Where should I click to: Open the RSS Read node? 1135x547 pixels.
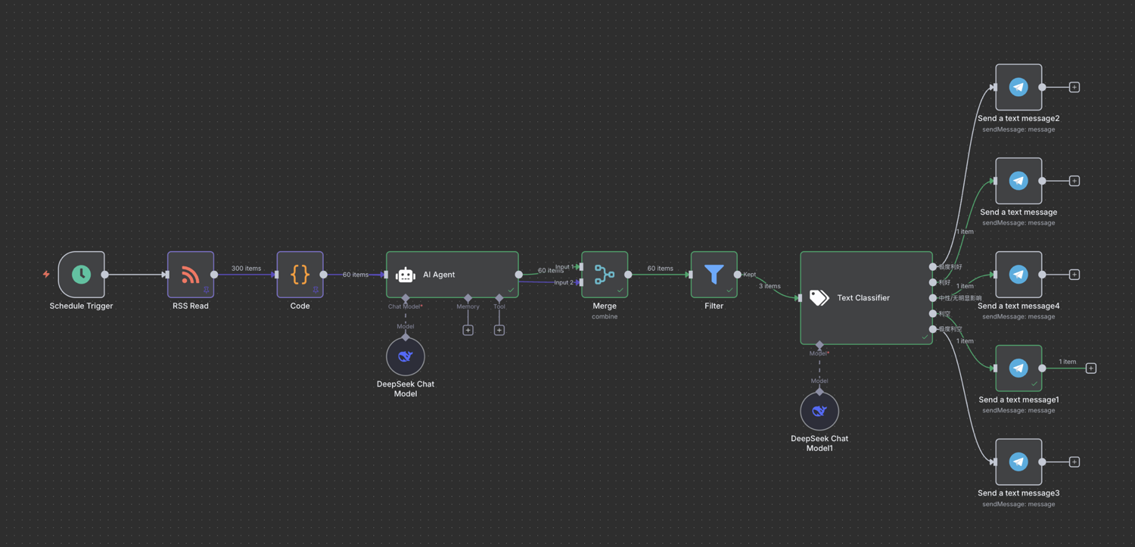tap(191, 275)
